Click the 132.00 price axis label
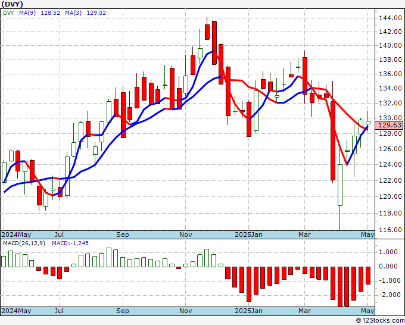Viewport: 405px width, 325px height. (390, 103)
